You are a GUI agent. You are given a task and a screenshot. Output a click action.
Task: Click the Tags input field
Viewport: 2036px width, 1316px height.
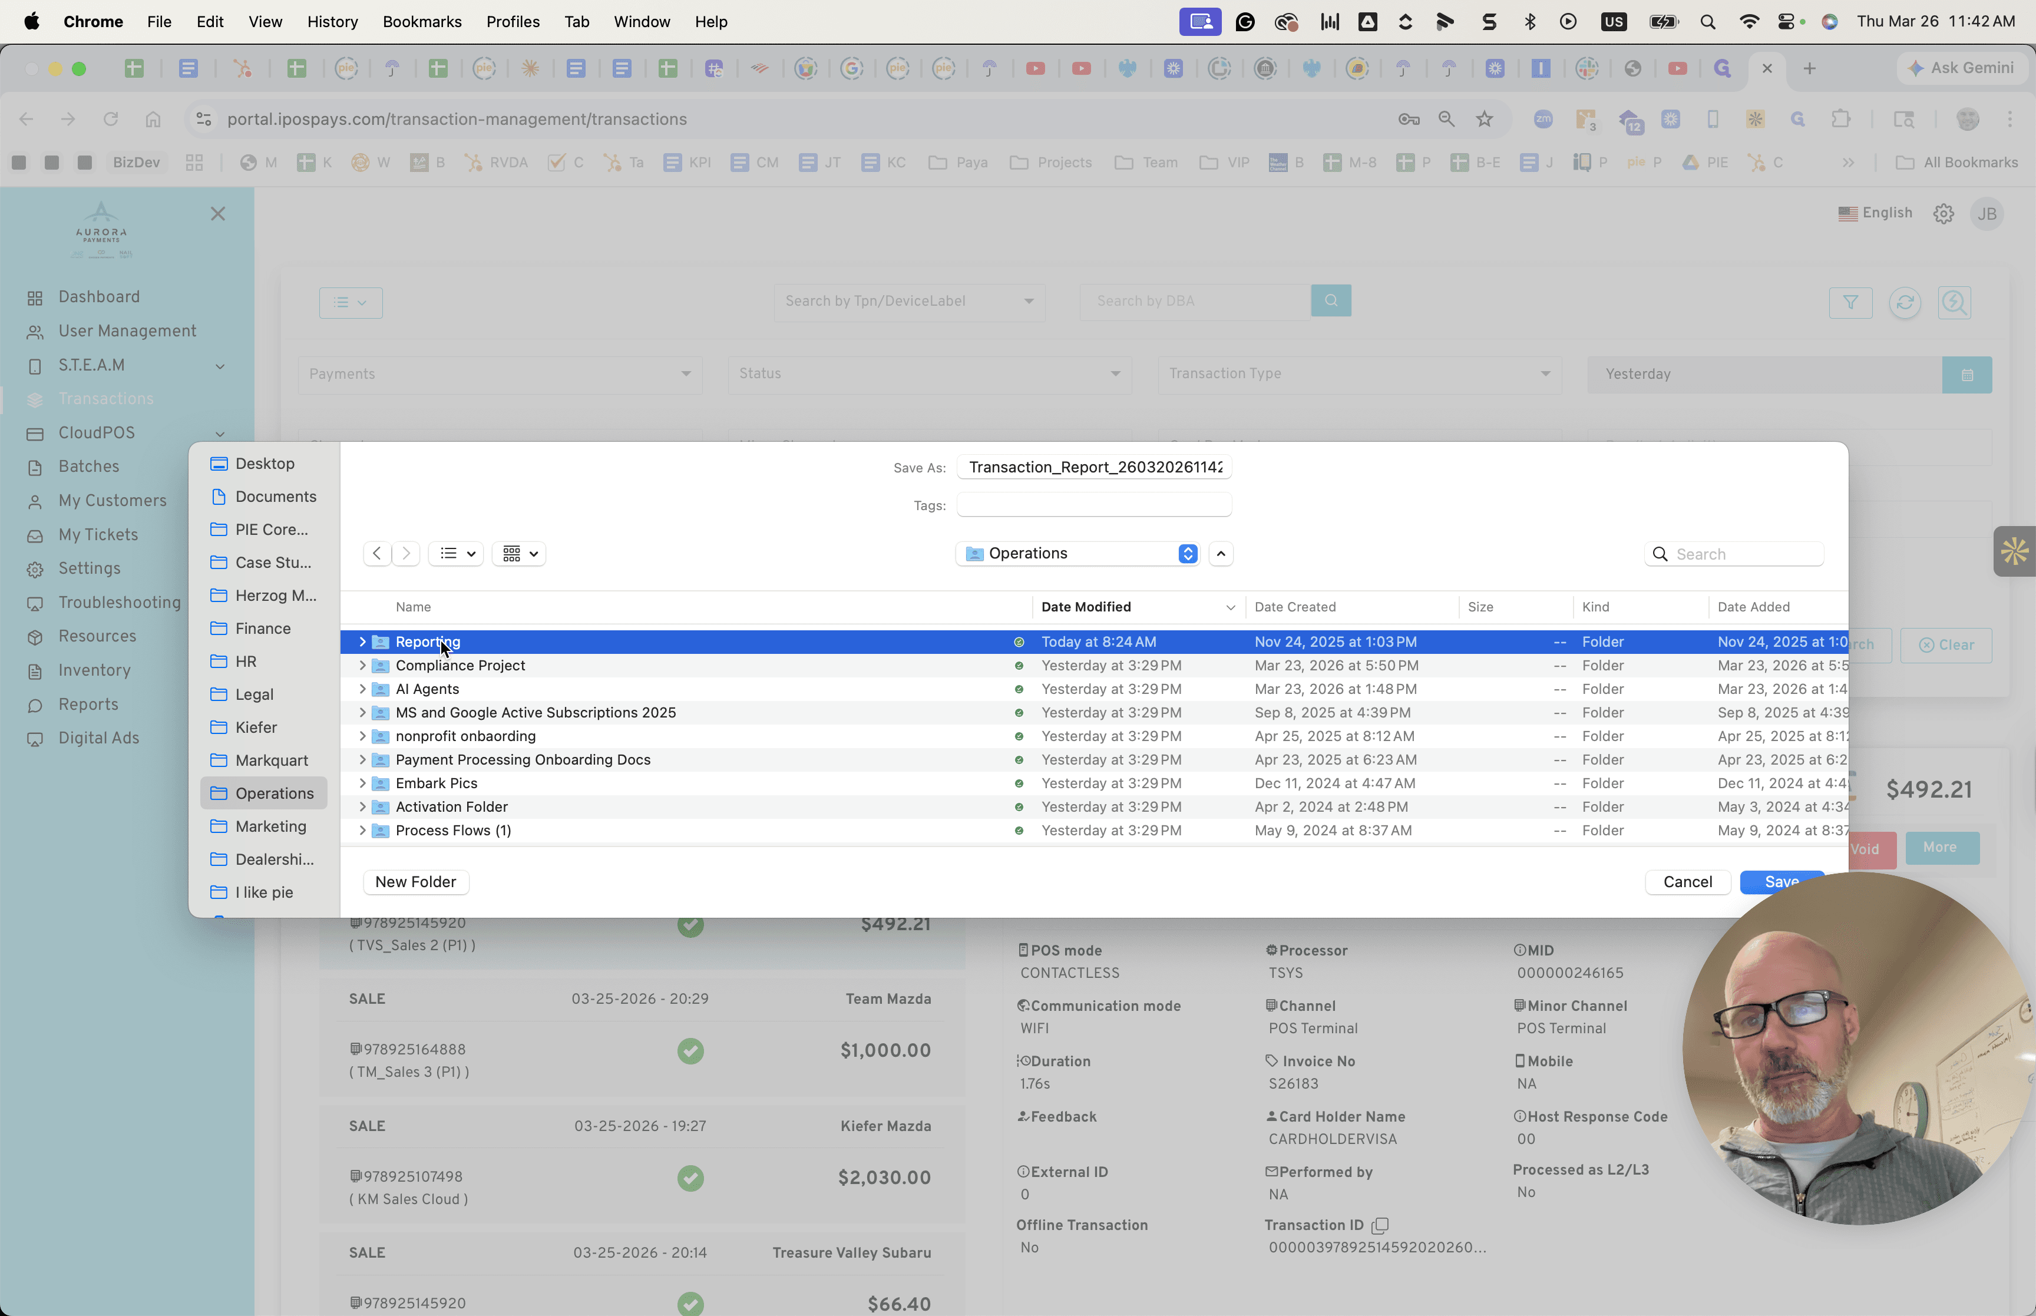pyautogui.click(x=1095, y=505)
